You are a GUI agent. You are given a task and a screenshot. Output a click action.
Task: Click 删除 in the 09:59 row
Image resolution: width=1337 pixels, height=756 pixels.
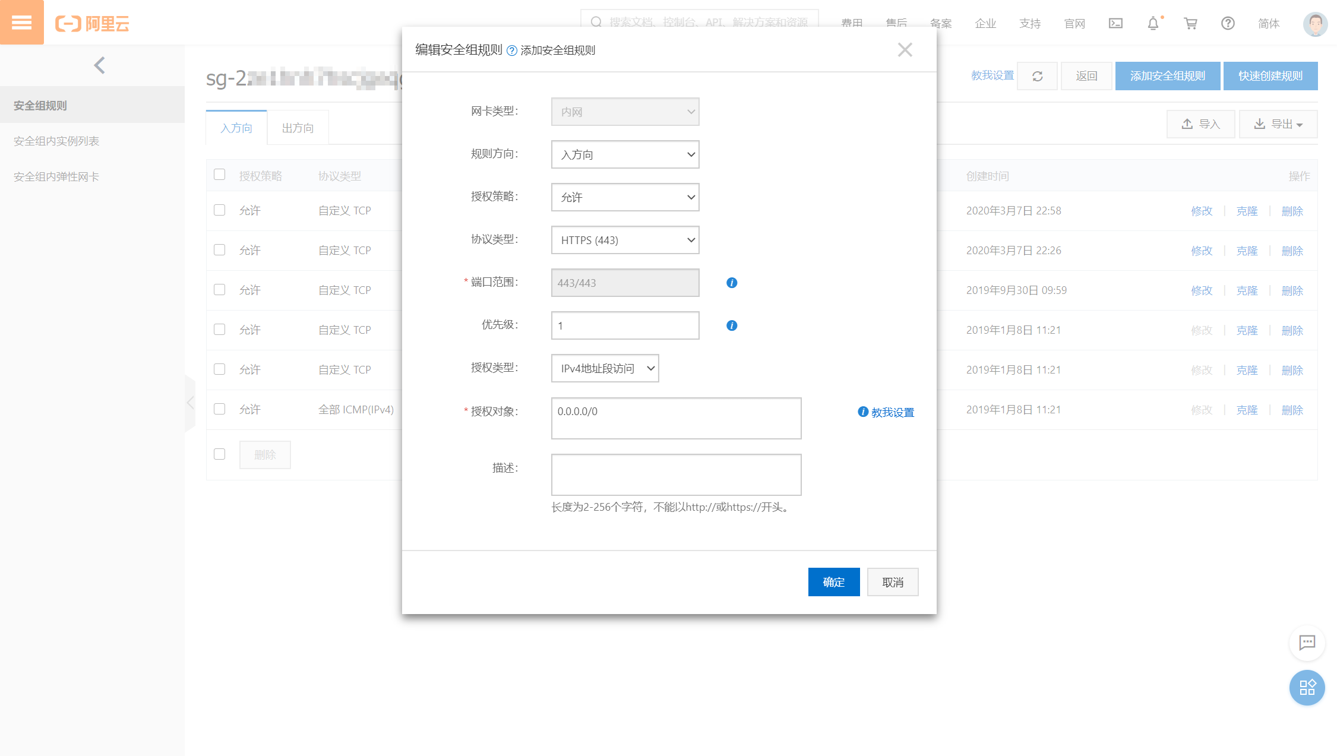[1292, 290]
